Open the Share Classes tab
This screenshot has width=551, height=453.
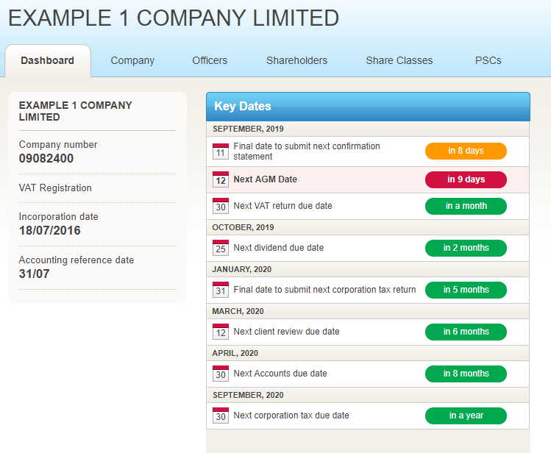click(x=399, y=60)
